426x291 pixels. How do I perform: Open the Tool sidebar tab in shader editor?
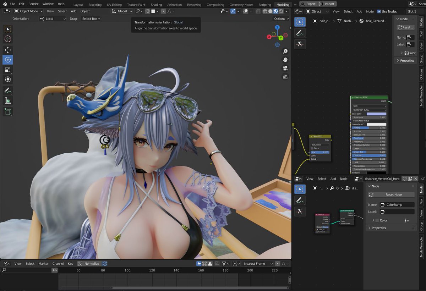pos(421,34)
